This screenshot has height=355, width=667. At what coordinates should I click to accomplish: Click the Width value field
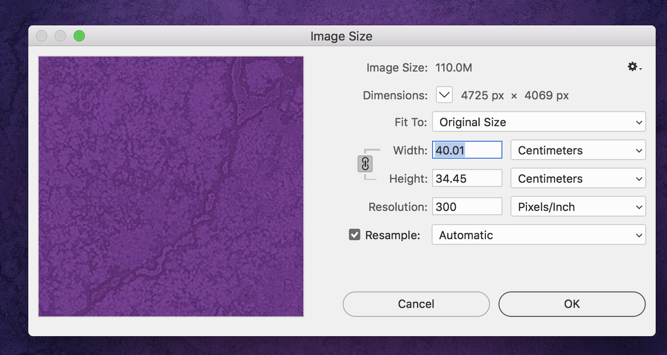tap(467, 150)
